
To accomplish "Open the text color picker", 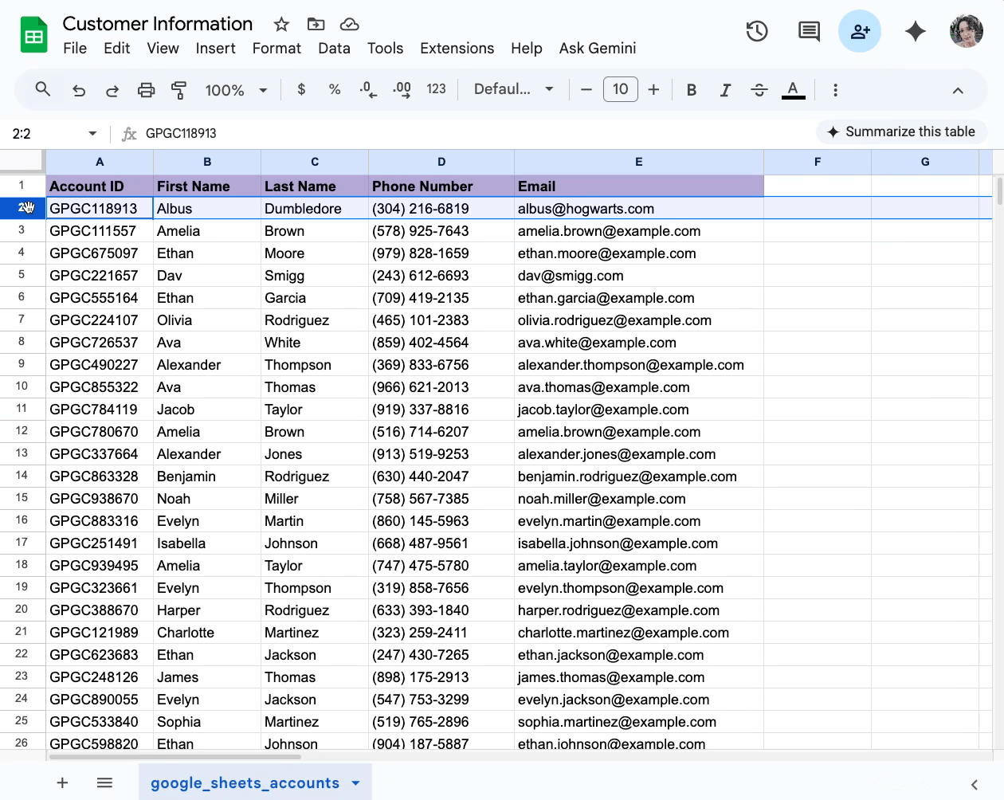I will coord(793,89).
